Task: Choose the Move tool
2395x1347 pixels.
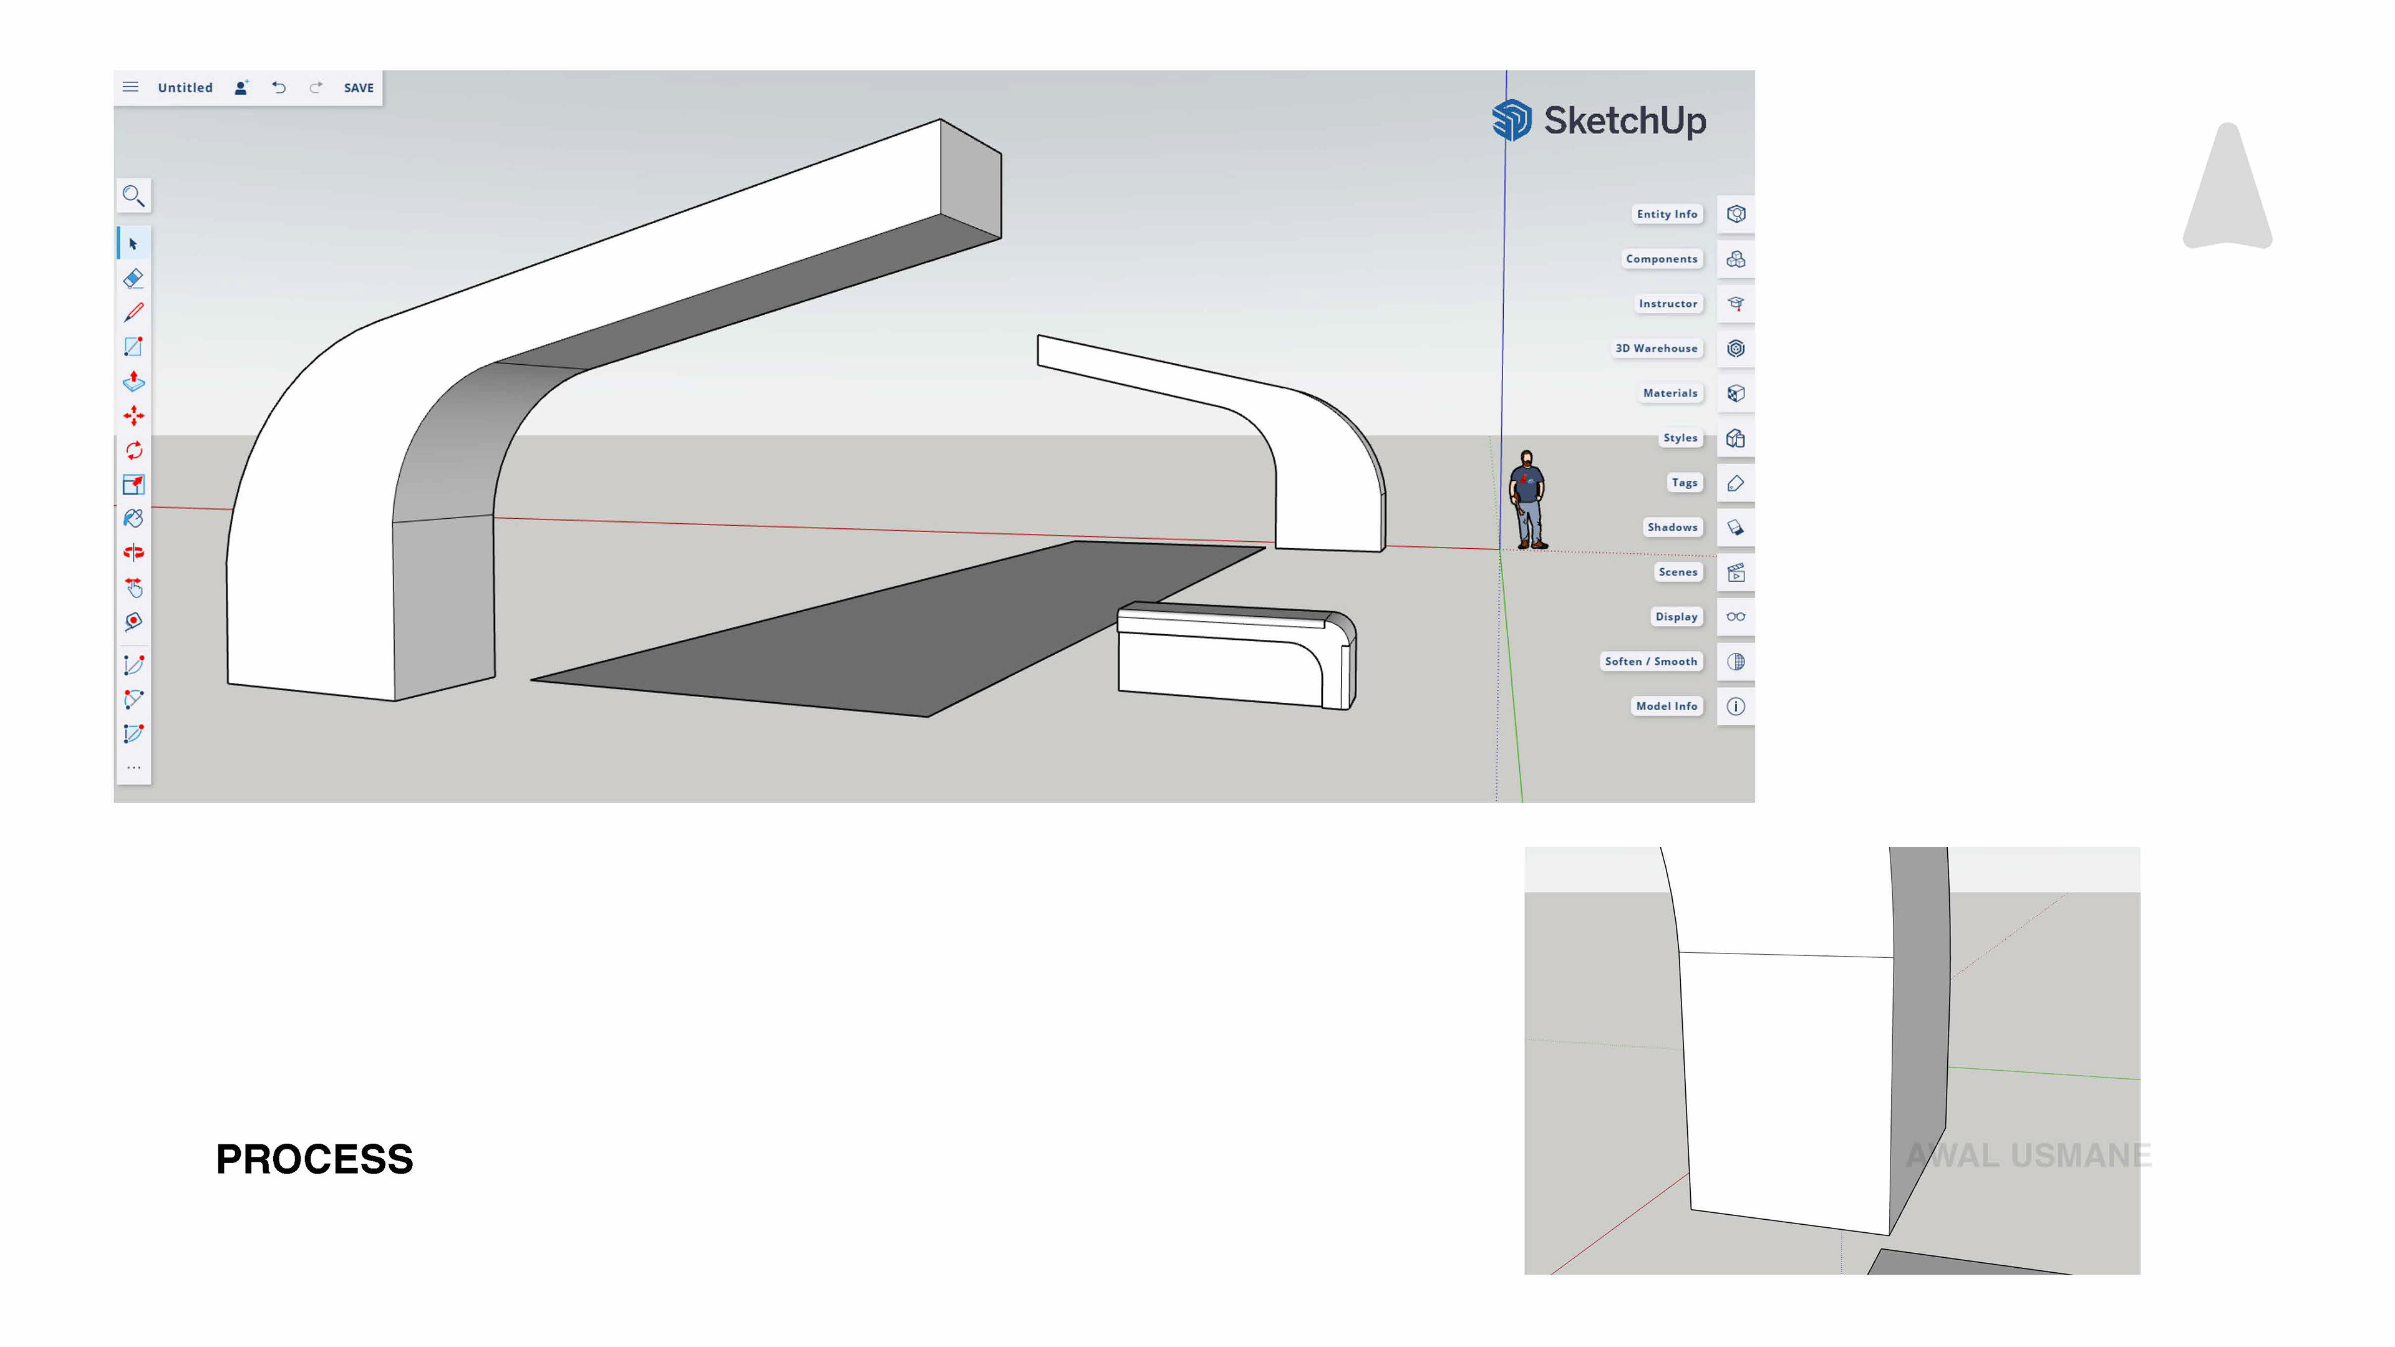Action: tap(133, 415)
